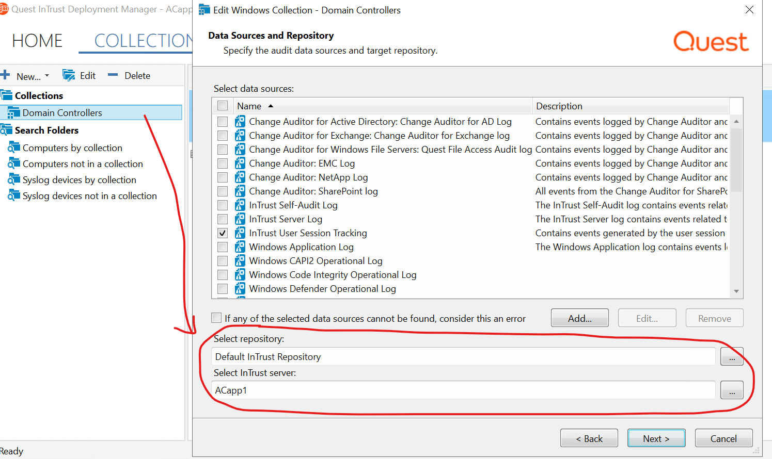This screenshot has width=772, height=459.
Task: Click the Delete minus icon
Action: point(113,75)
